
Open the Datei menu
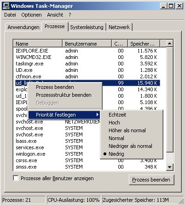pyautogui.click(x=10, y=15)
